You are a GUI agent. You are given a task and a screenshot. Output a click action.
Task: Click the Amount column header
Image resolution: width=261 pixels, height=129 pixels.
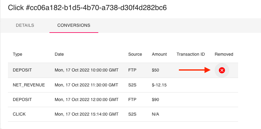(159, 54)
